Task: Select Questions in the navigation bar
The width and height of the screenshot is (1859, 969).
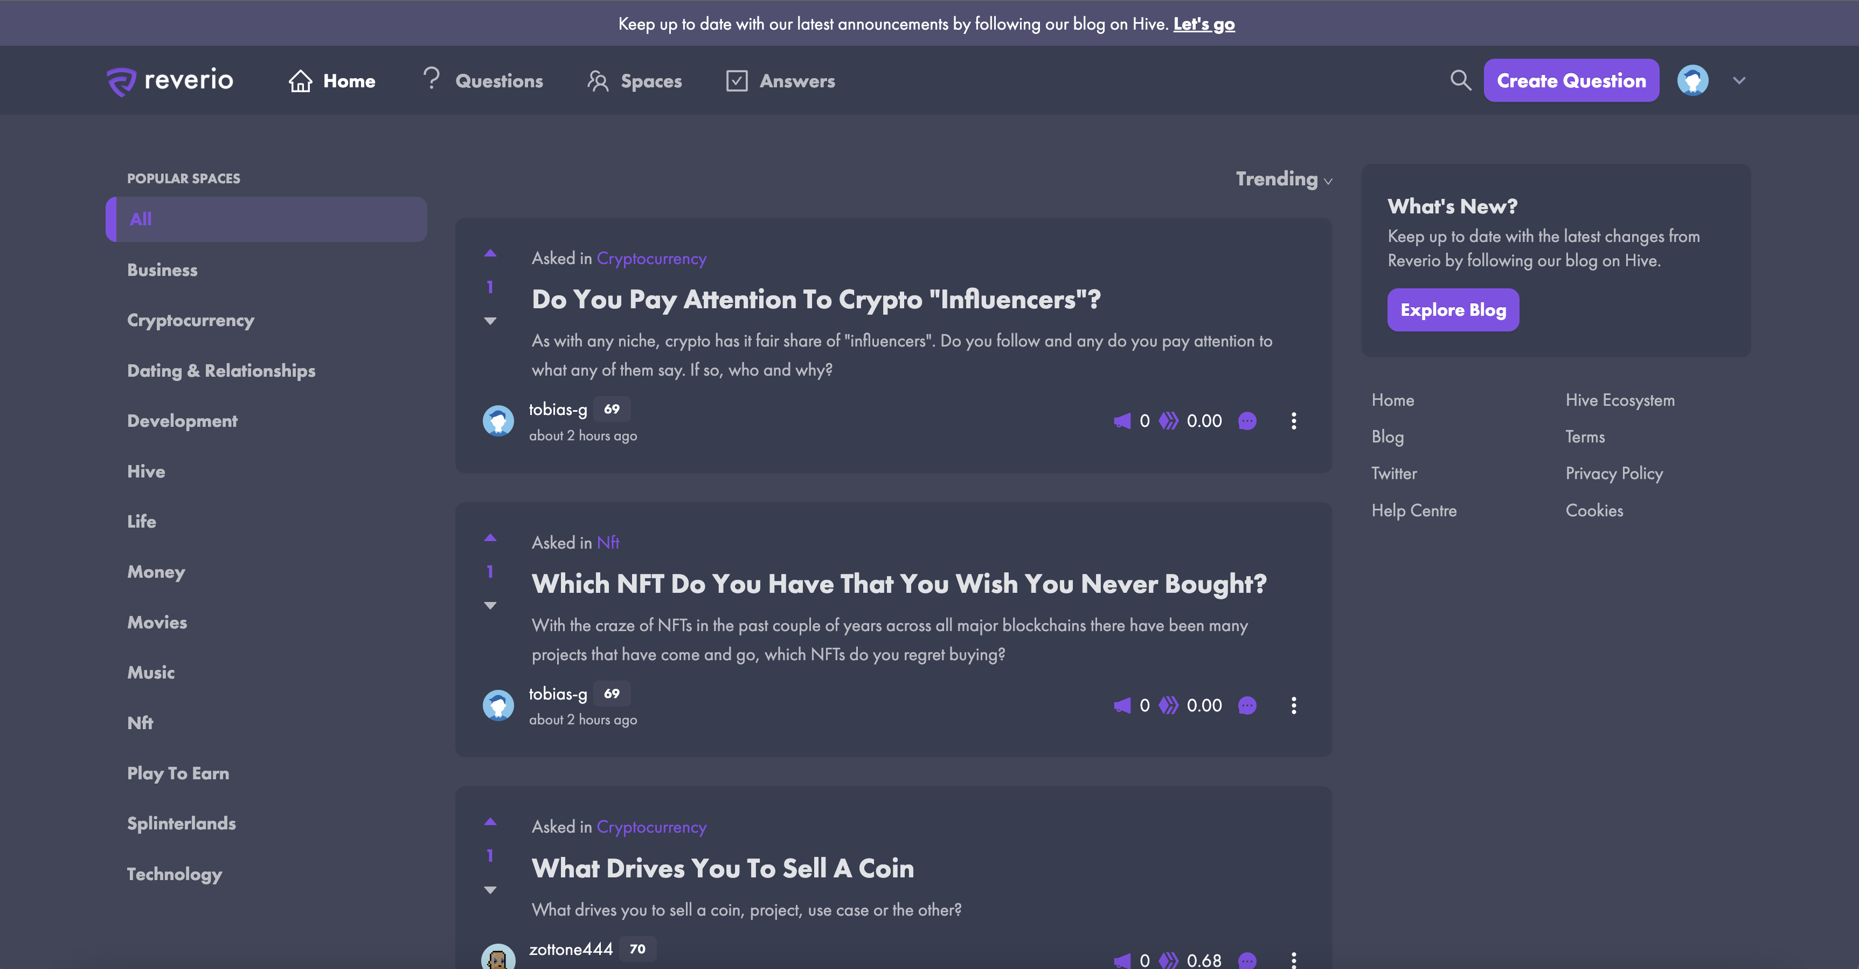Action: click(x=500, y=81)
